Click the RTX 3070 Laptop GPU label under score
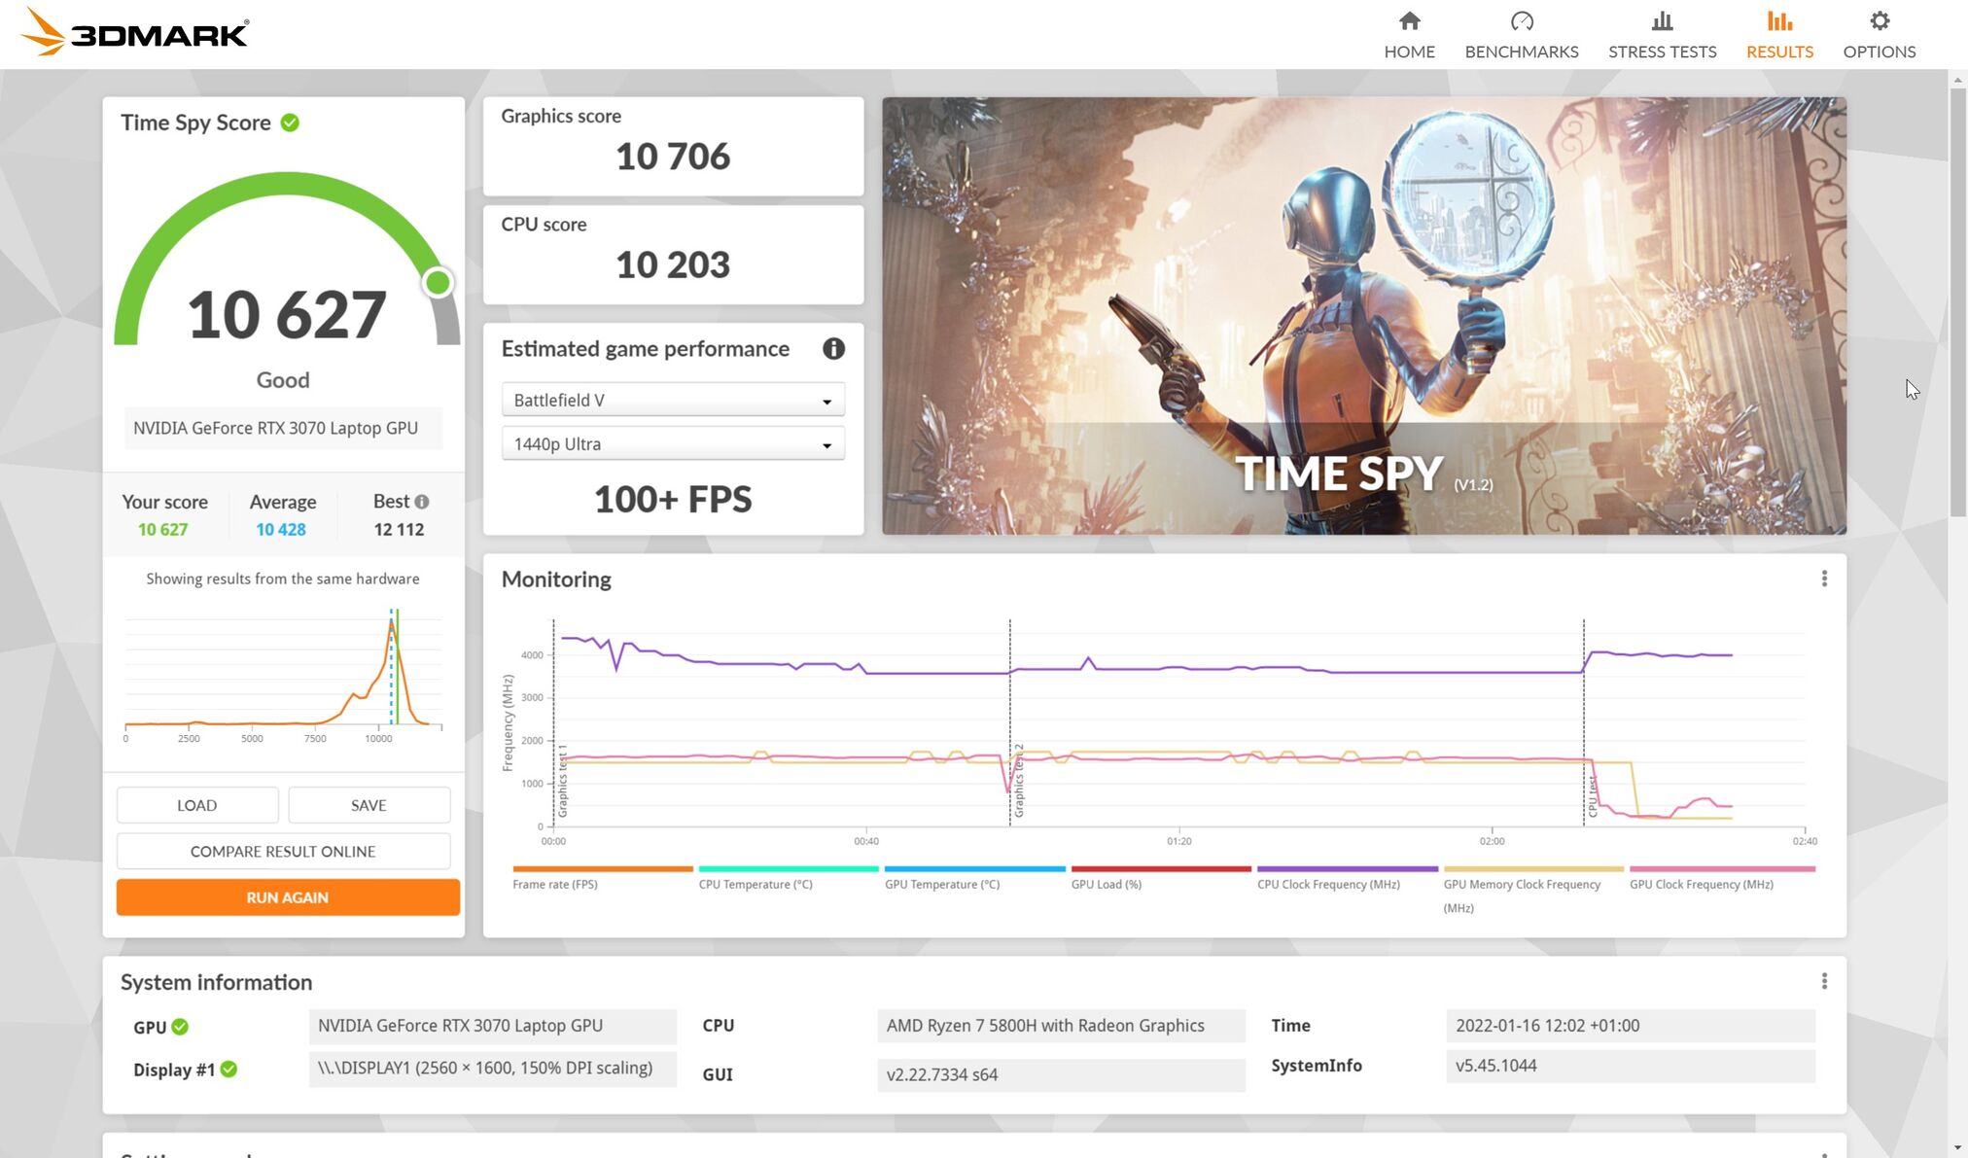The height and width of the screenshot is (1158, 1968). (283, 429)
